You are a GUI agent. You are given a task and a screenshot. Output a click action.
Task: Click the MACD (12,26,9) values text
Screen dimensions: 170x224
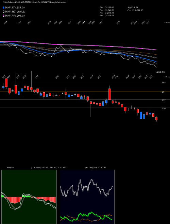pyautogui.click(x=46, y=168)
